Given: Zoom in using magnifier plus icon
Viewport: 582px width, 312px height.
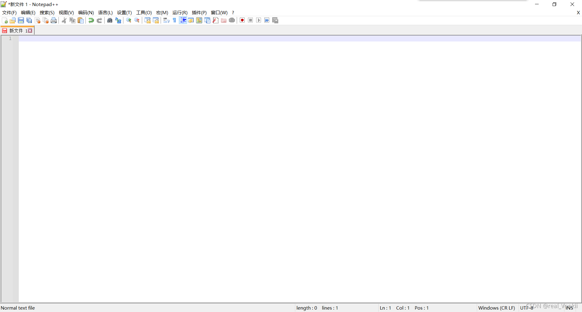Looking at the screenshot, I should tap(129, 20).
